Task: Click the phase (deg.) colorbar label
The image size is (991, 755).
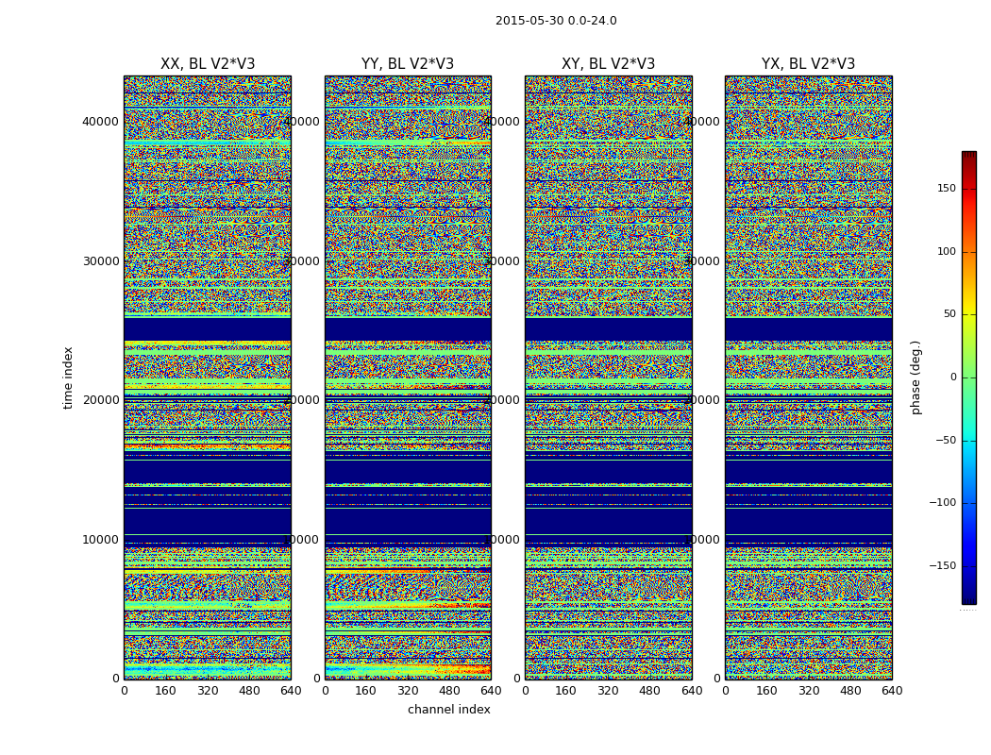Action: pyautogui.click(x=915, y=377)
